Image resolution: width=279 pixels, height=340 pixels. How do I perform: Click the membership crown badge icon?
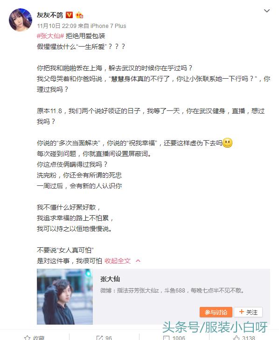point(79,15)
